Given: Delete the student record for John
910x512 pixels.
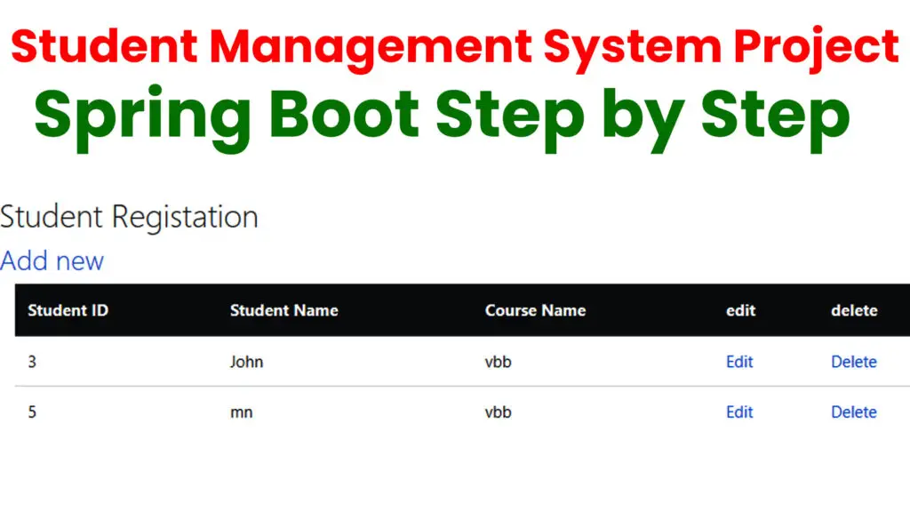Looking at the screenshot, I should pyautogui.click(x=853, y=362).
